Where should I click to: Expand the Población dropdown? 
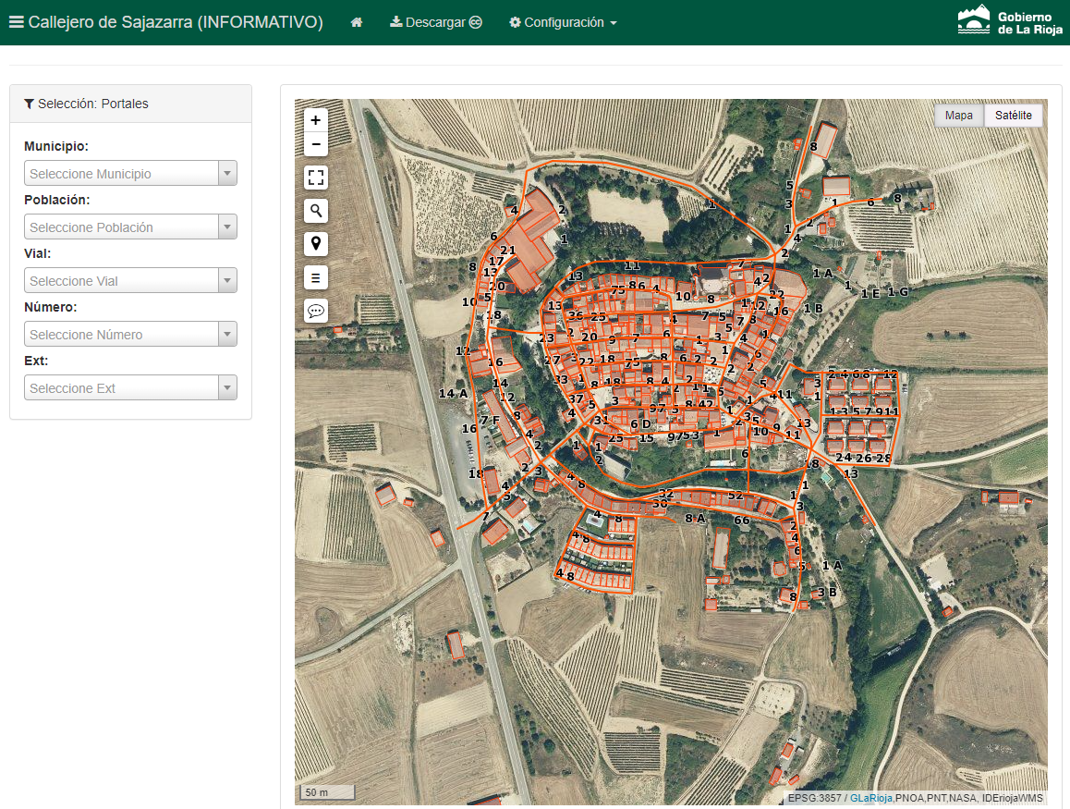tap(130, 227)
